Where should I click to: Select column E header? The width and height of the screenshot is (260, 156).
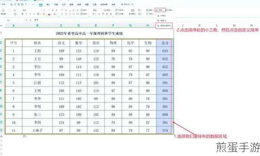pyautogui.click(x=96, y=26)
